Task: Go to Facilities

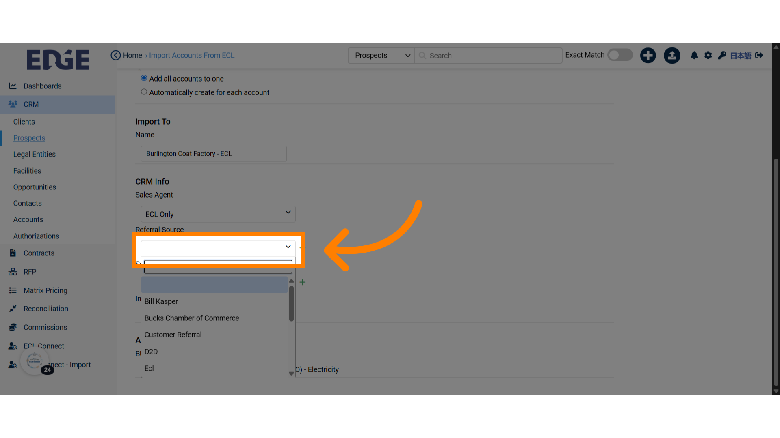Action: click(x=27, y=171)
